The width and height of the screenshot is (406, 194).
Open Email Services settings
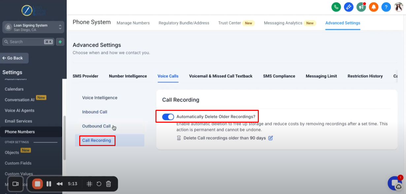(18, 121)
